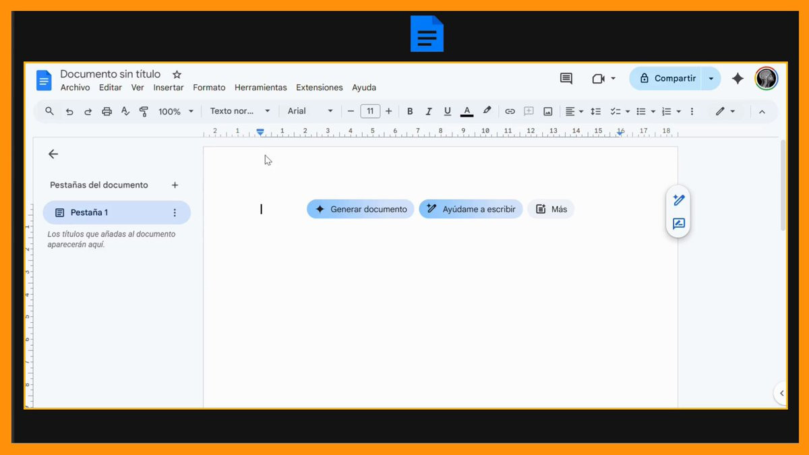The width and height of the screenshot is (809, 455).
Task: Open the highlight color picker
Action: click(487, 111)
